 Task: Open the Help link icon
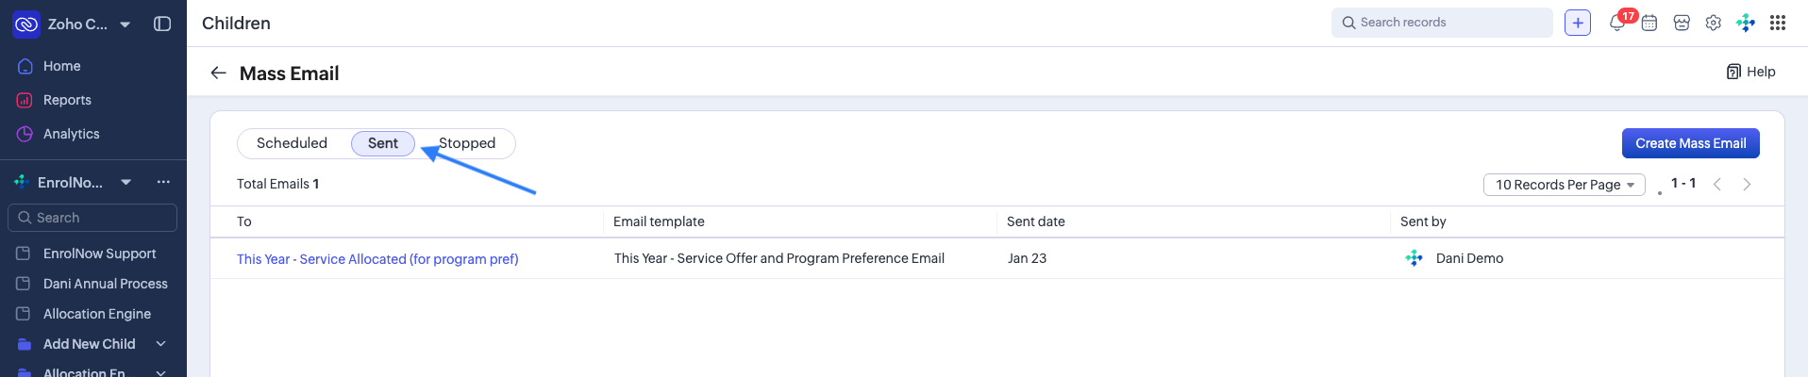[1733, 72]
